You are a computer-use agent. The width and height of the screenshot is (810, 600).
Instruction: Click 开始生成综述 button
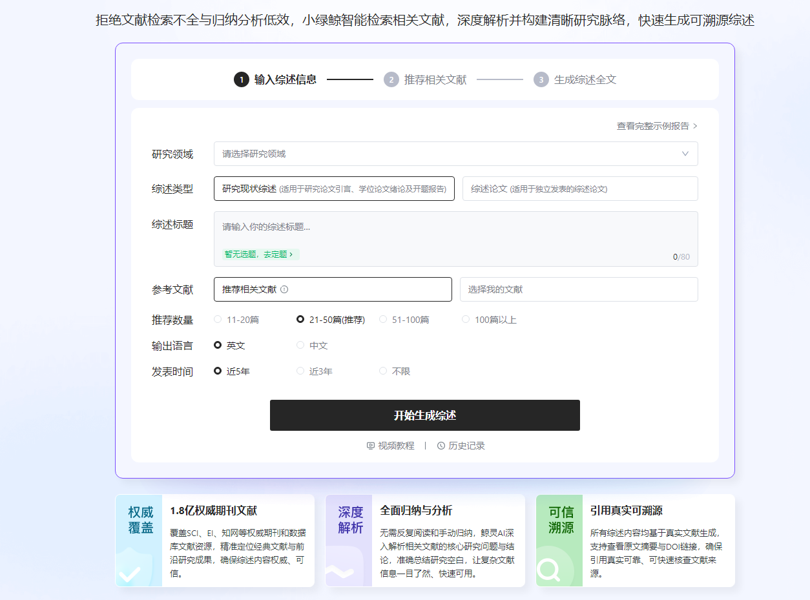pyautogui.click(x=425, y=415)
